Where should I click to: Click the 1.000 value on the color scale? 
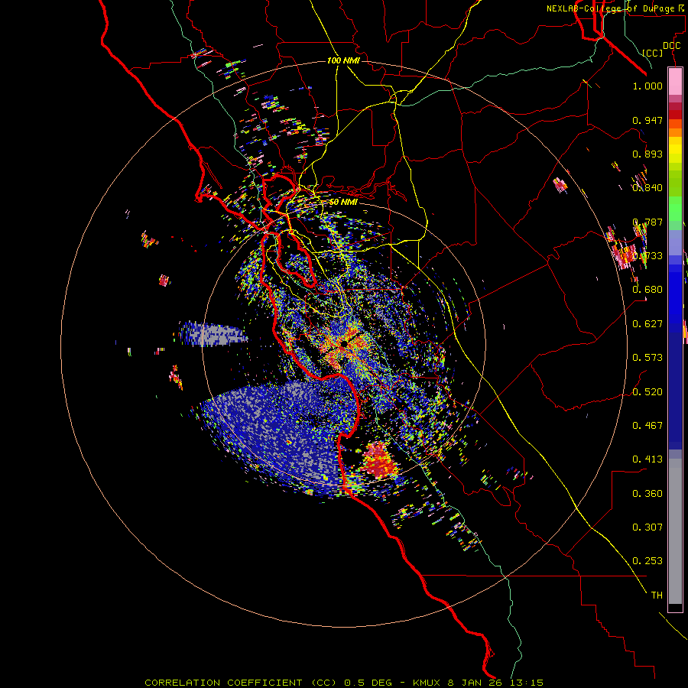(x=647, y=86)
